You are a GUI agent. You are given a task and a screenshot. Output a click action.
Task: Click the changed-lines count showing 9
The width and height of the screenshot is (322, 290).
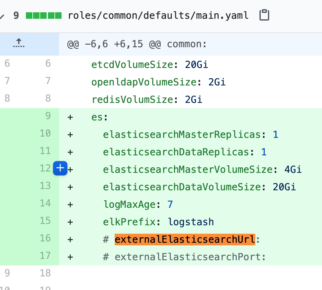[x=17, y=15]
